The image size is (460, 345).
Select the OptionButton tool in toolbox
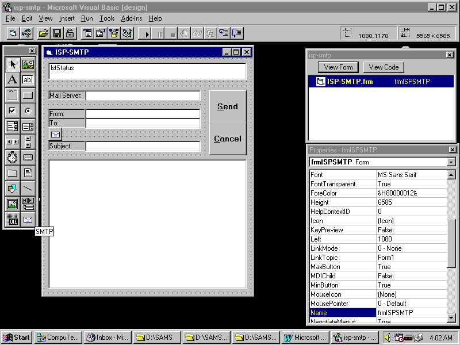(x=28, y=110)
